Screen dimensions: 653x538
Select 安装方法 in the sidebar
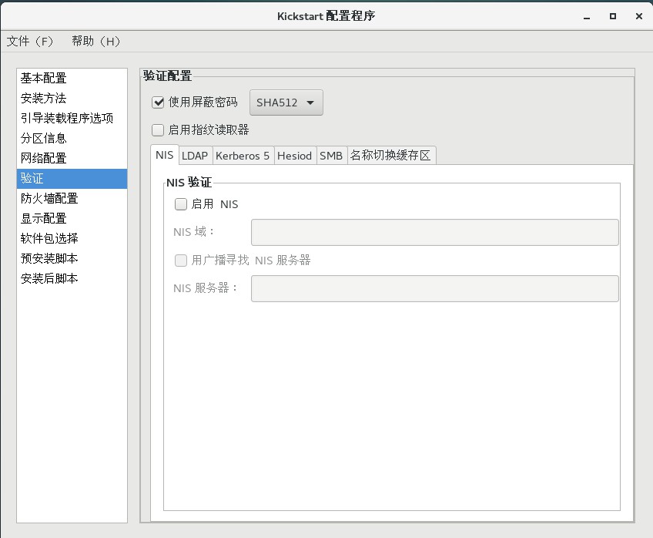coord(72,98)
